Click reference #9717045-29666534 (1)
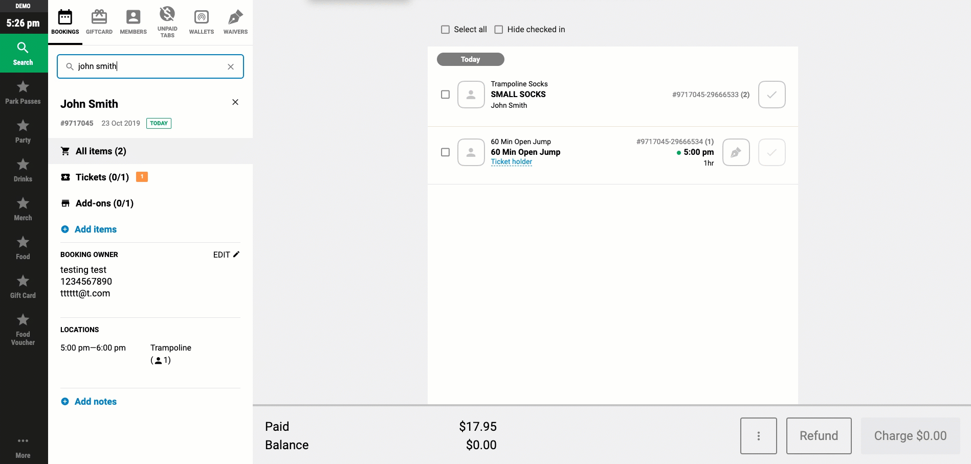The height and width of the screenshot is (464, 971). [x=675, y=142]
